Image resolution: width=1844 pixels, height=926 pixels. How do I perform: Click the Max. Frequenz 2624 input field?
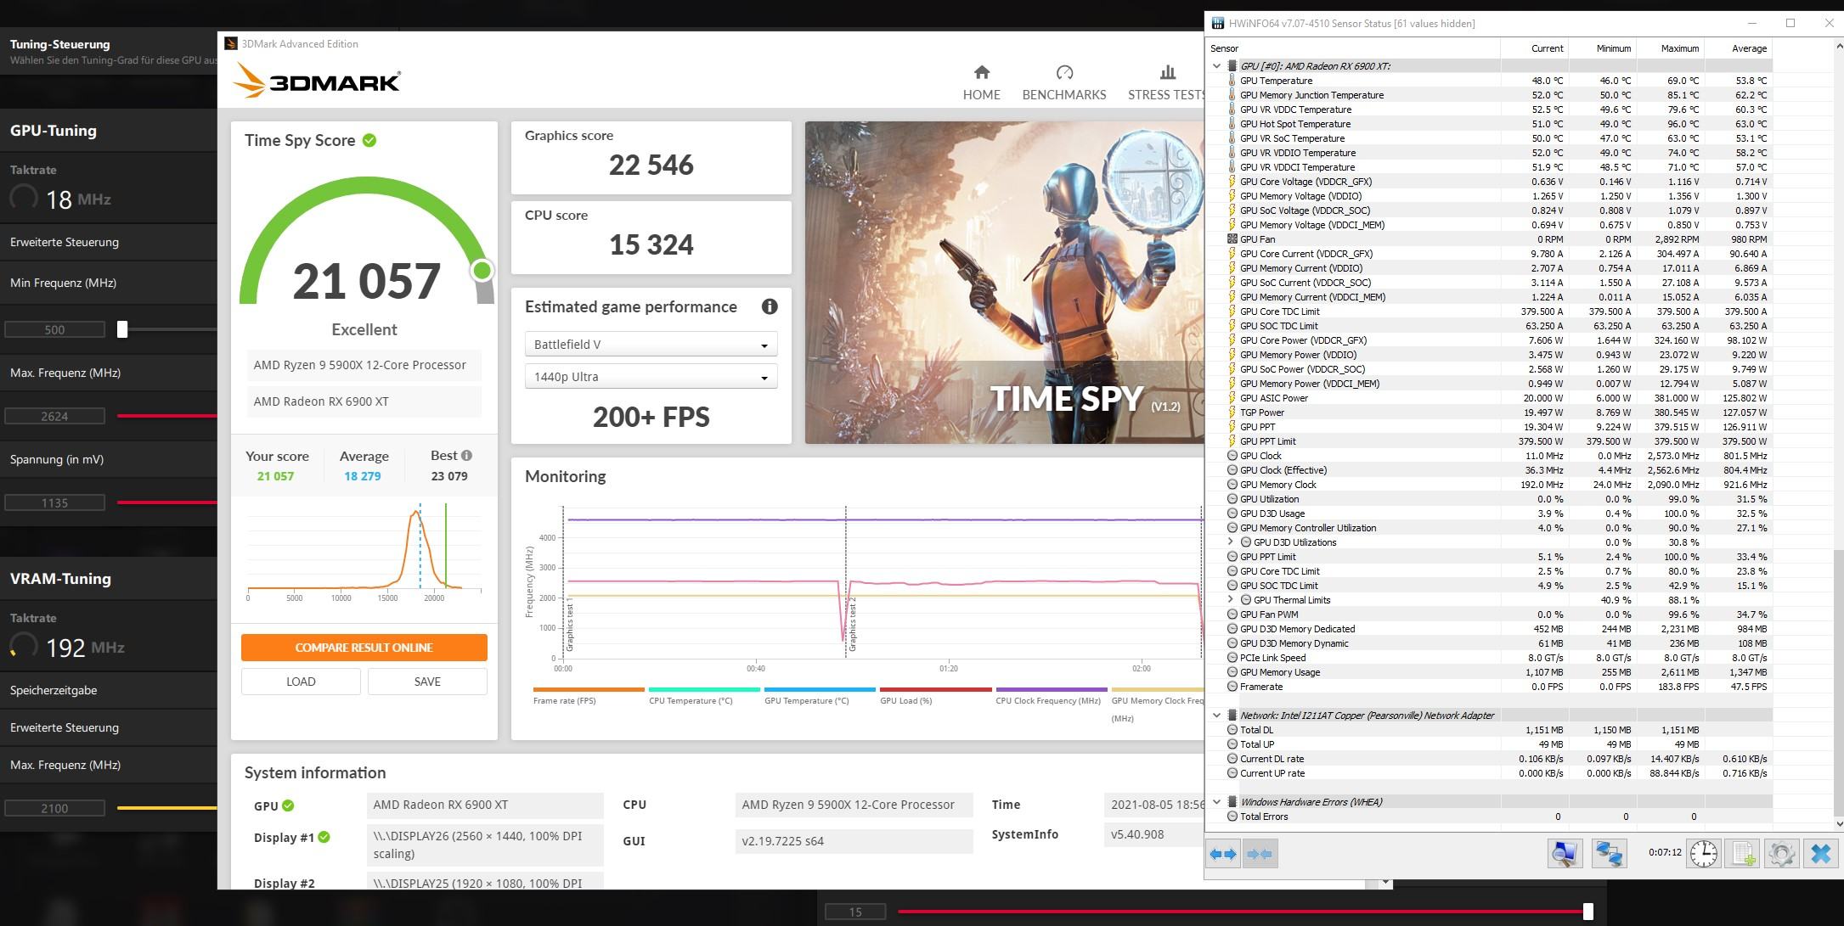[54, 416]
